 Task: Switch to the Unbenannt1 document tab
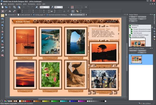(x=11, y=15)
